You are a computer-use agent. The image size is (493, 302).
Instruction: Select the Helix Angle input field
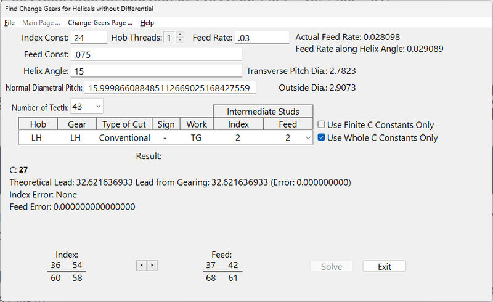click(x=157, y=71)
